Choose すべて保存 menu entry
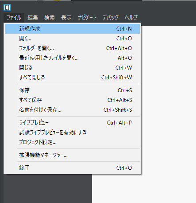The image size is (196, 203). 72,100
